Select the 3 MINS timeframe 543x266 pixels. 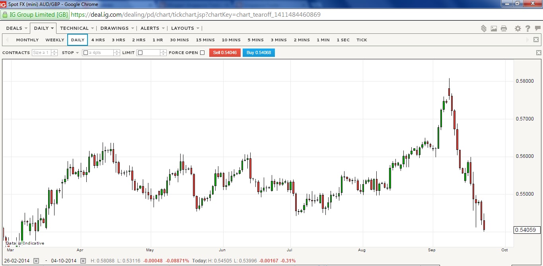(x=279, y=40)
